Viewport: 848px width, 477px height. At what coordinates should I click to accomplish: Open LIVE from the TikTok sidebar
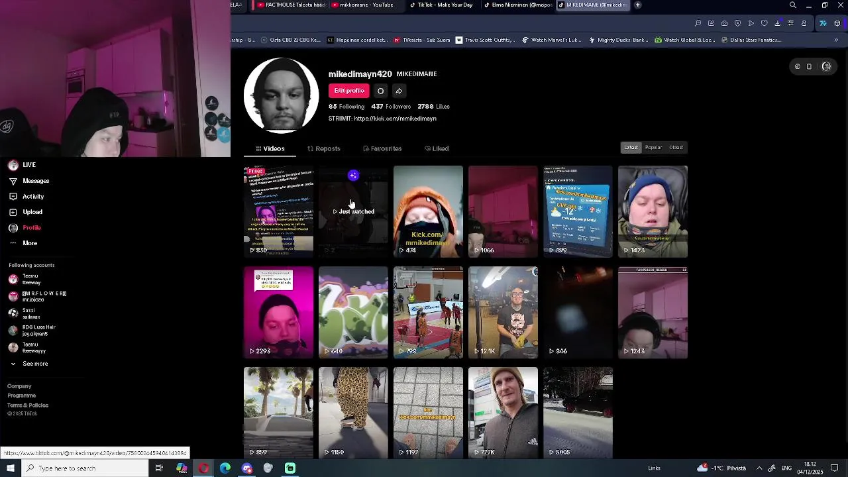tap(22, 164)
